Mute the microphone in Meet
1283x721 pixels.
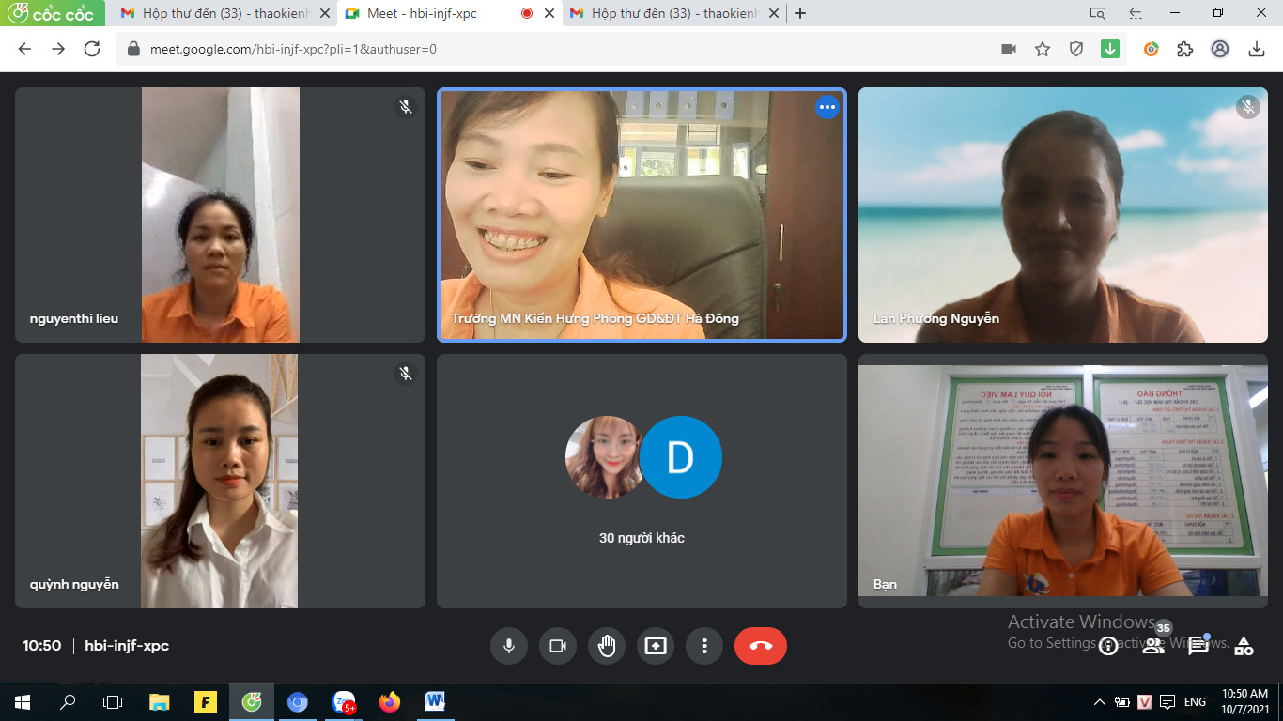(x=508, y=646)
